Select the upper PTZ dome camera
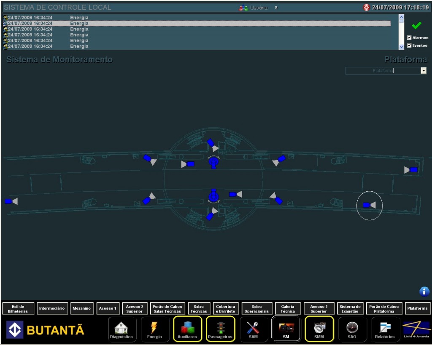432x345 pixels. coord(214,162)
